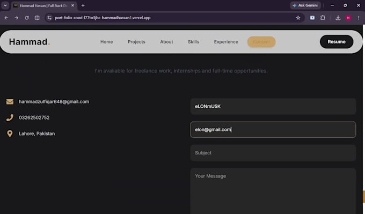Open the Chrome three-dot menu
This screenshot has width=365, height=214.
pos(359,18)
